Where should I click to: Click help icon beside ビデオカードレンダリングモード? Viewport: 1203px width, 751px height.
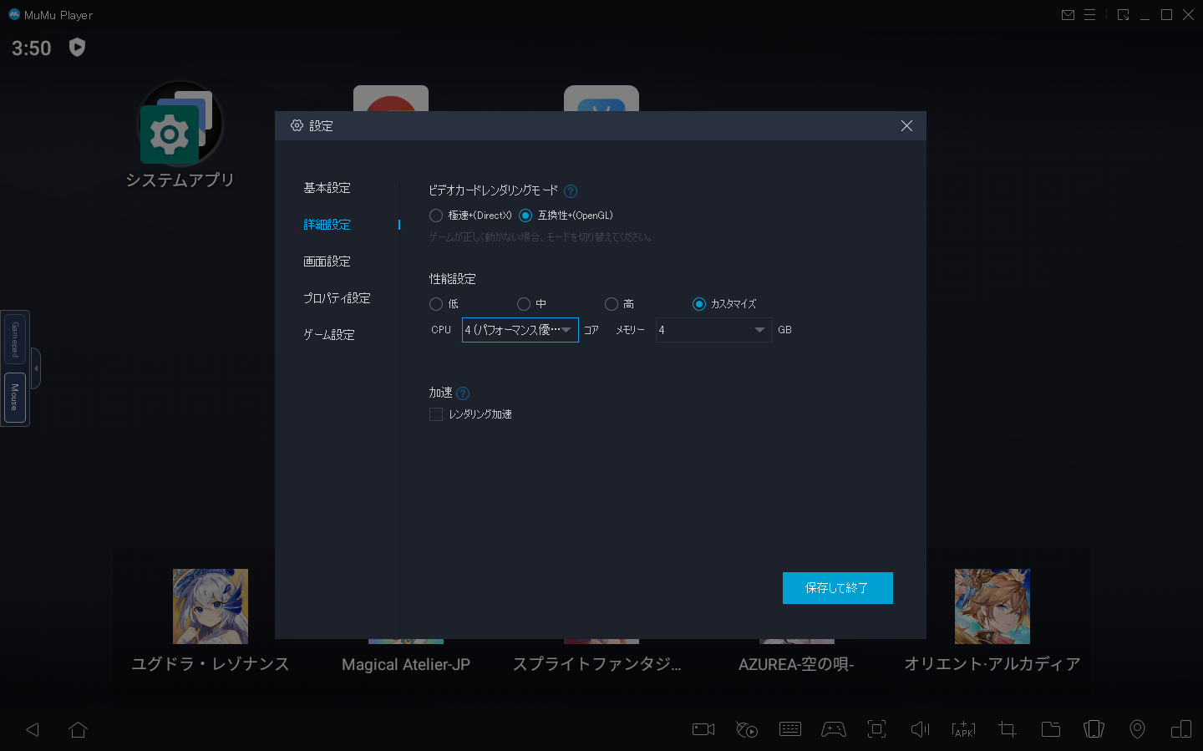point(571,191)
